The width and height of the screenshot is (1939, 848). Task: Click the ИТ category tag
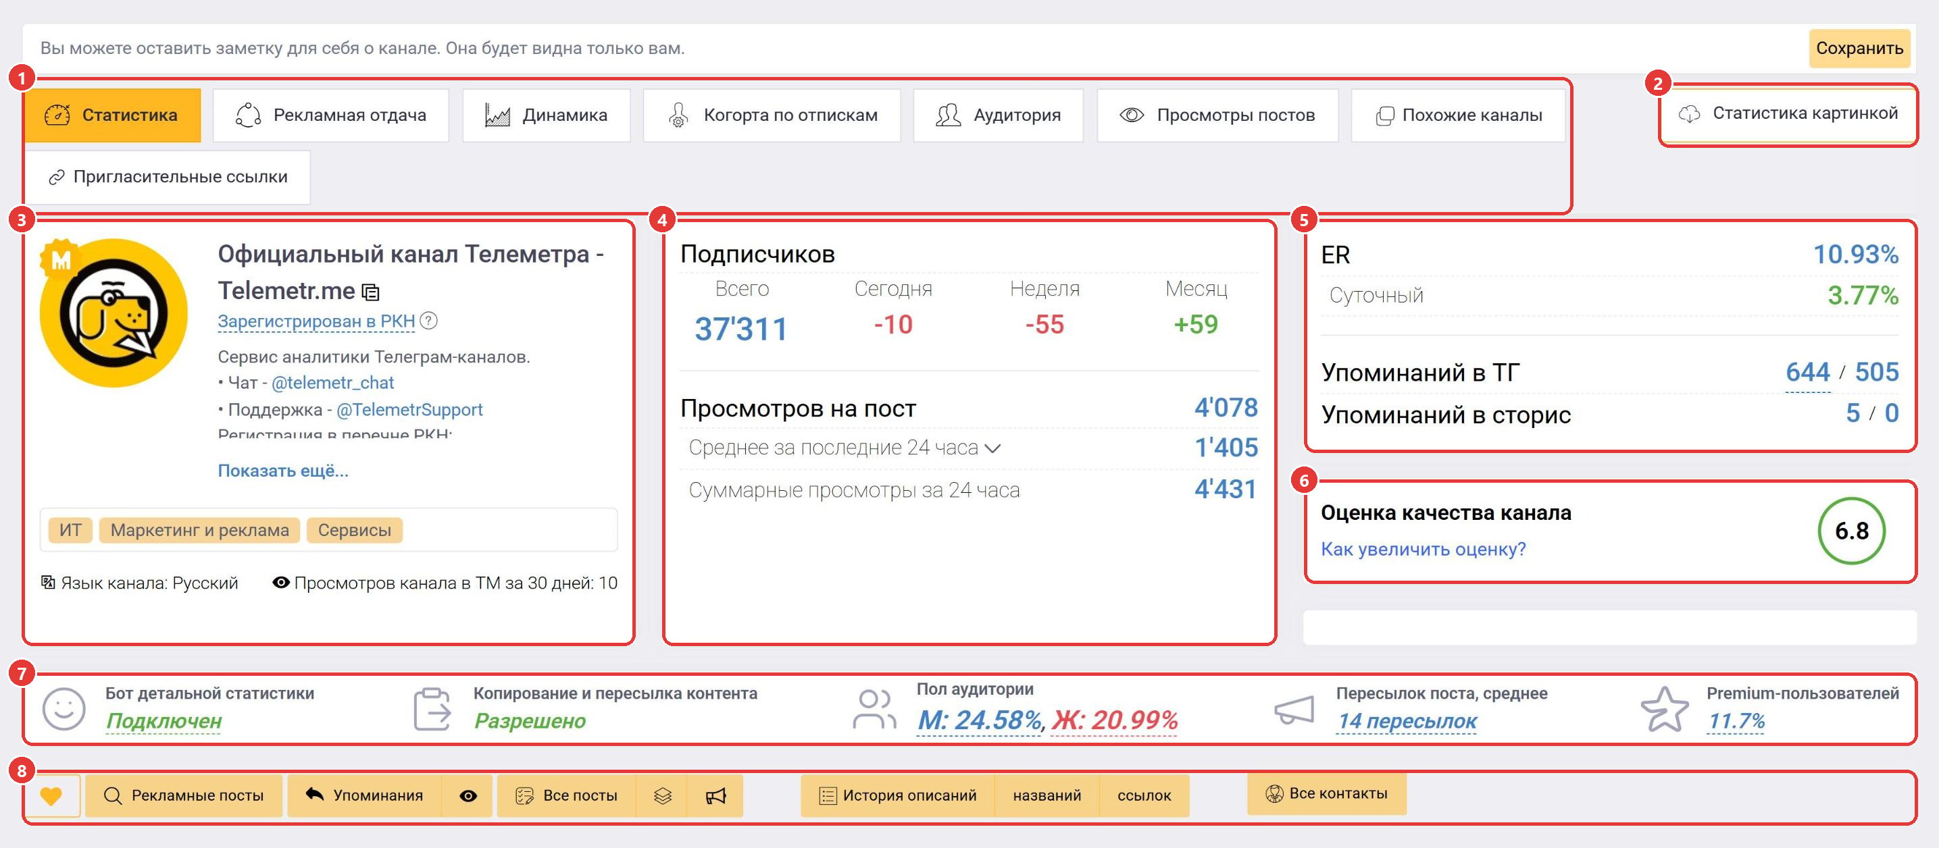point(70,531)
